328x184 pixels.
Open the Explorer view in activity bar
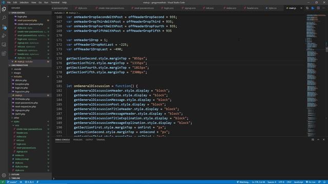pos(4,9)
